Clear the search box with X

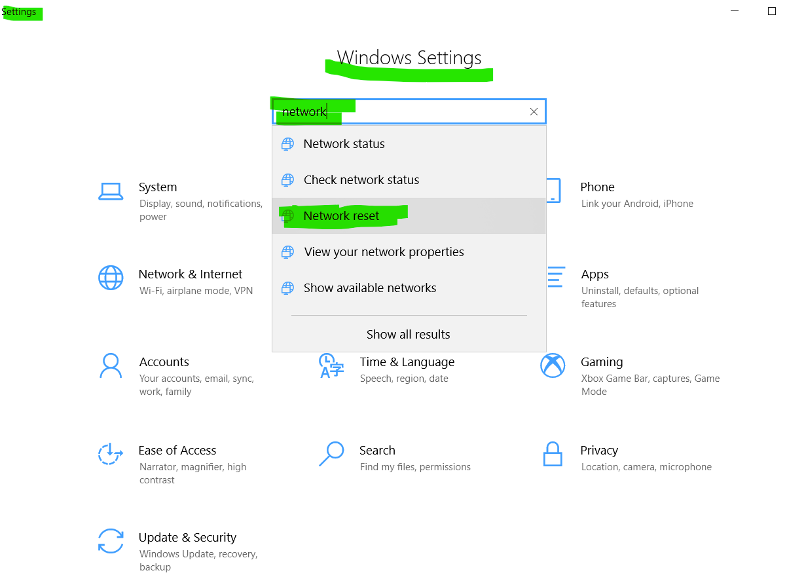coord(534,112)
